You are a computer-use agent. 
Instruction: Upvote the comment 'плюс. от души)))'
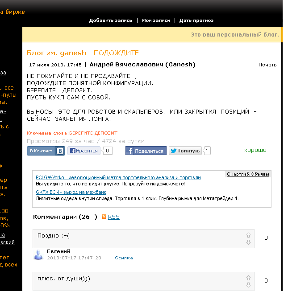point(248,278)
